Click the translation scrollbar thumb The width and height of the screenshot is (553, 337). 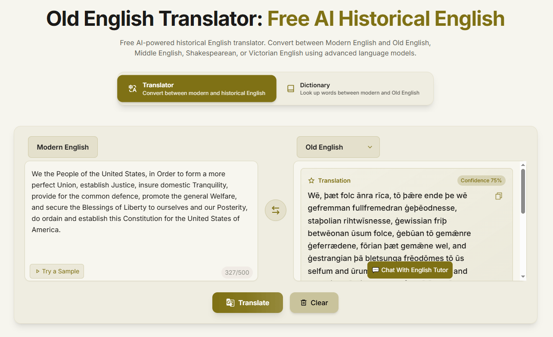click(x=523, y=191)
